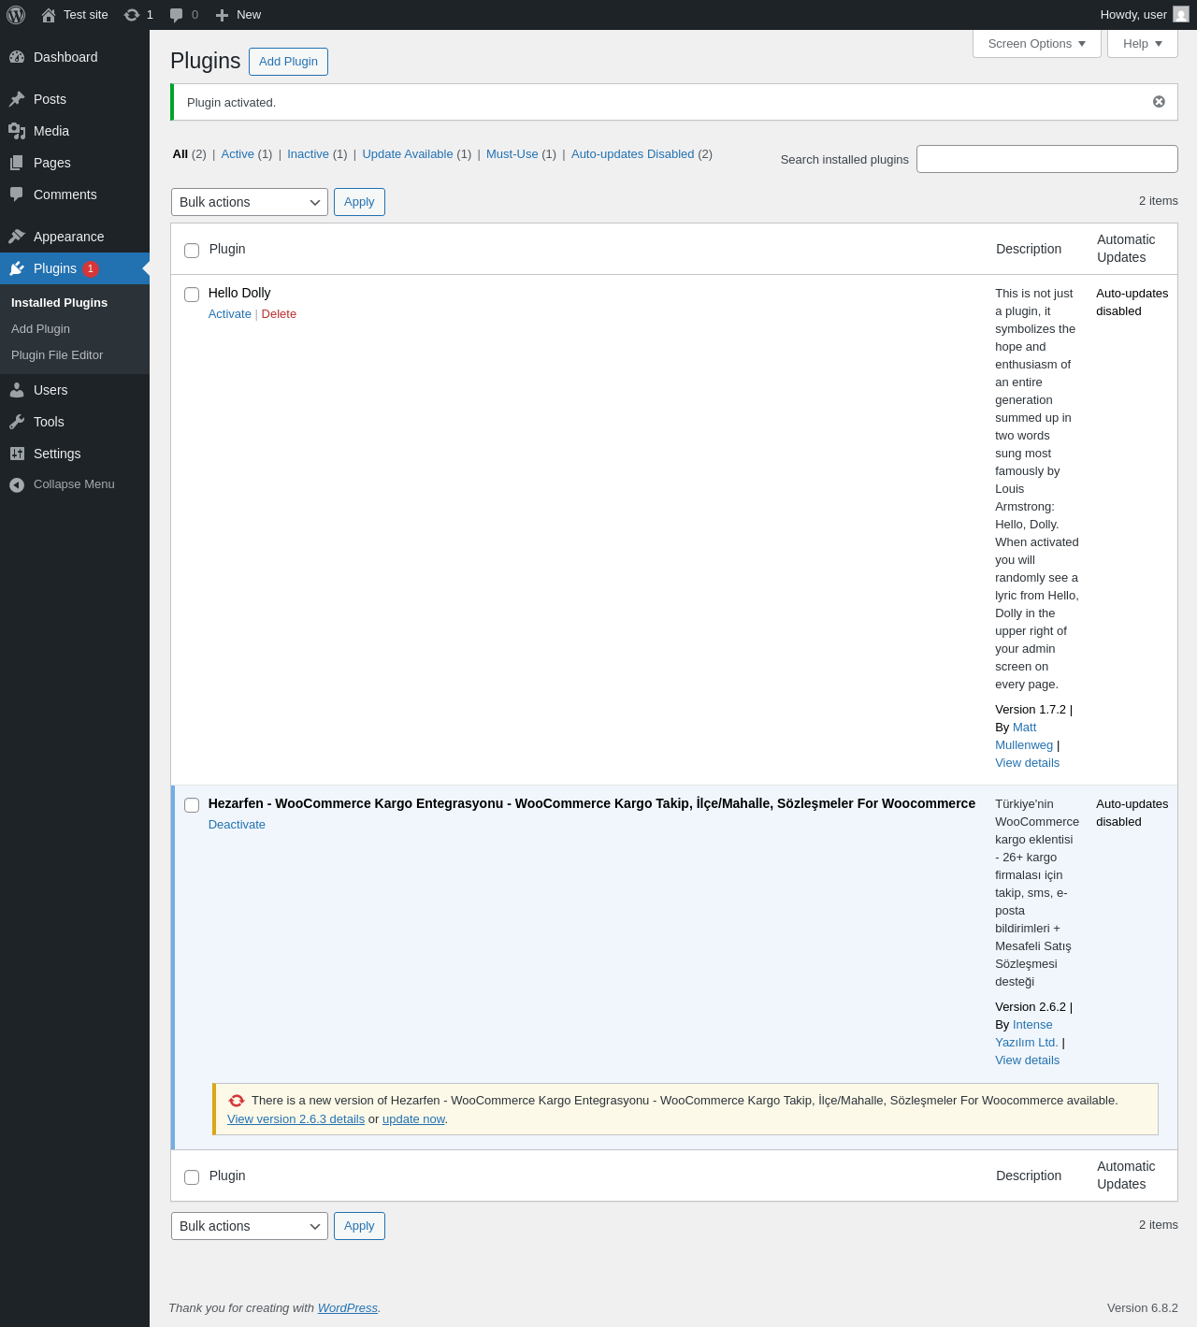
Task: Click the Version 2.6.2 text
Action: click(x=1031, y=1007)
